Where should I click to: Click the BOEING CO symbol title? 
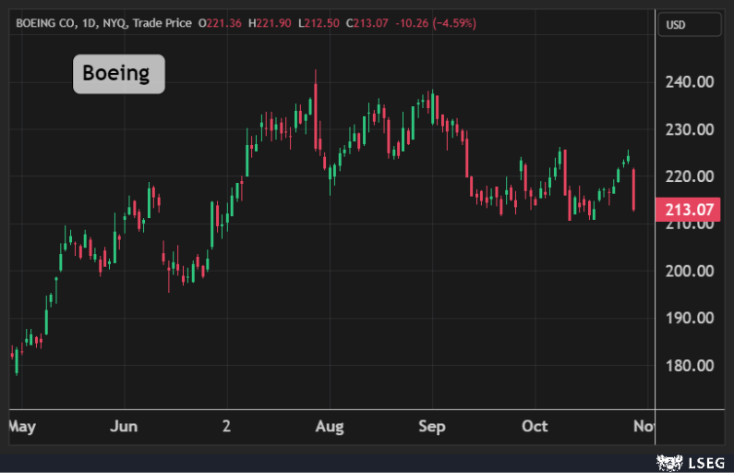tap(48, 23)
